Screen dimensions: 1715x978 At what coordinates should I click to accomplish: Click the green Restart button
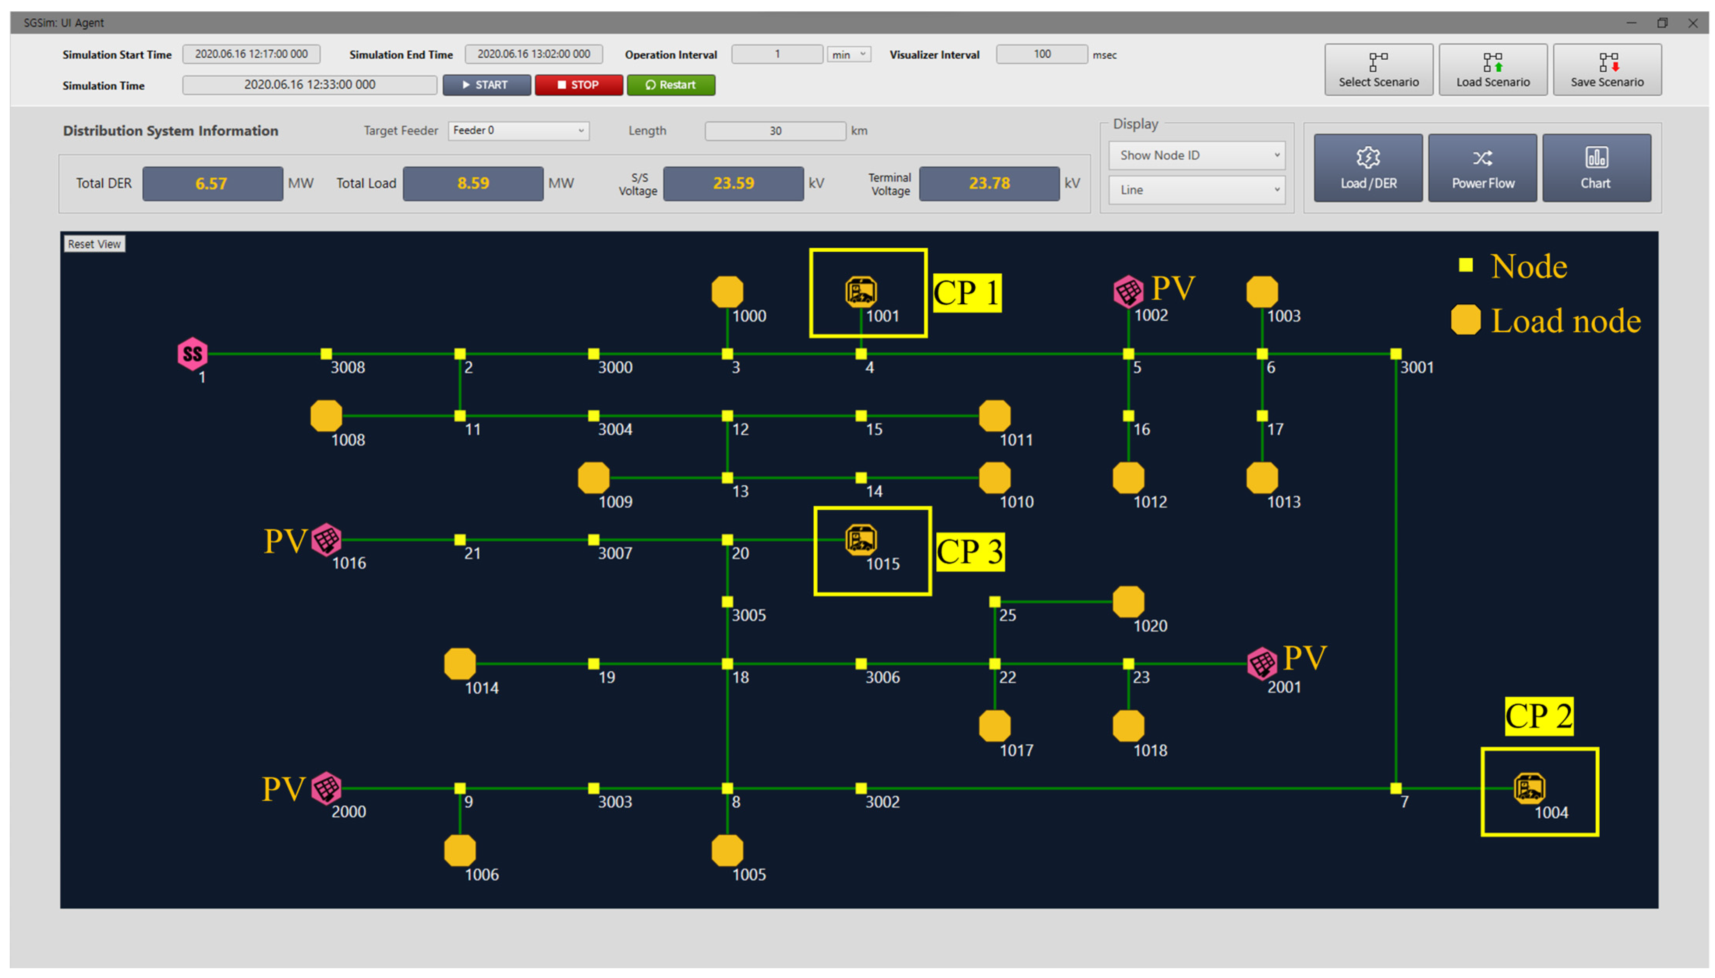pos(670,85)
